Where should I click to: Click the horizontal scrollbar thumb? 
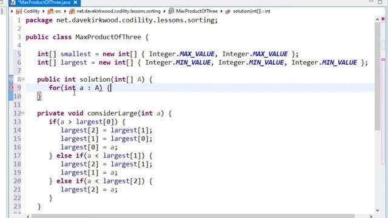193,216
